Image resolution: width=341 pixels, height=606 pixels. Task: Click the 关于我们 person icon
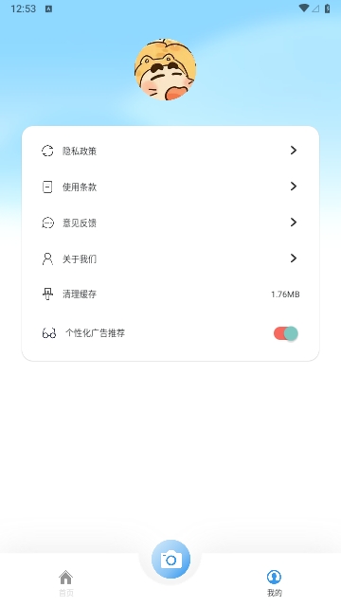47,258
